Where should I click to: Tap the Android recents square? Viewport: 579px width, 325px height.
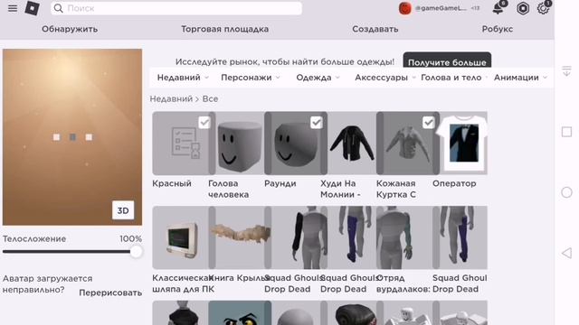coord(566,132)
